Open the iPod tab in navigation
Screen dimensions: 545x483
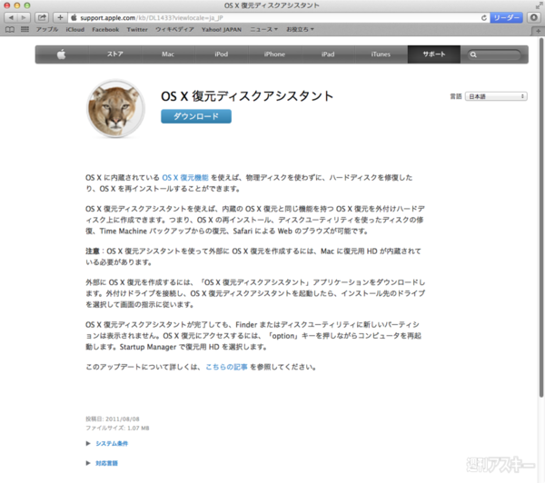221,54
